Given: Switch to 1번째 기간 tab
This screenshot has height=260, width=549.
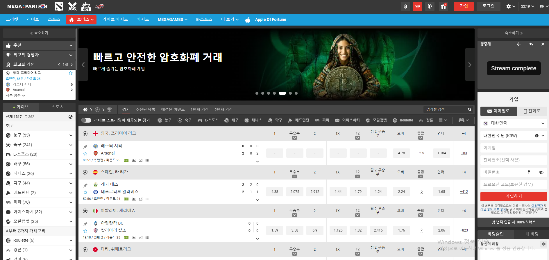Looking at the screenshot, I should point(200,110).
